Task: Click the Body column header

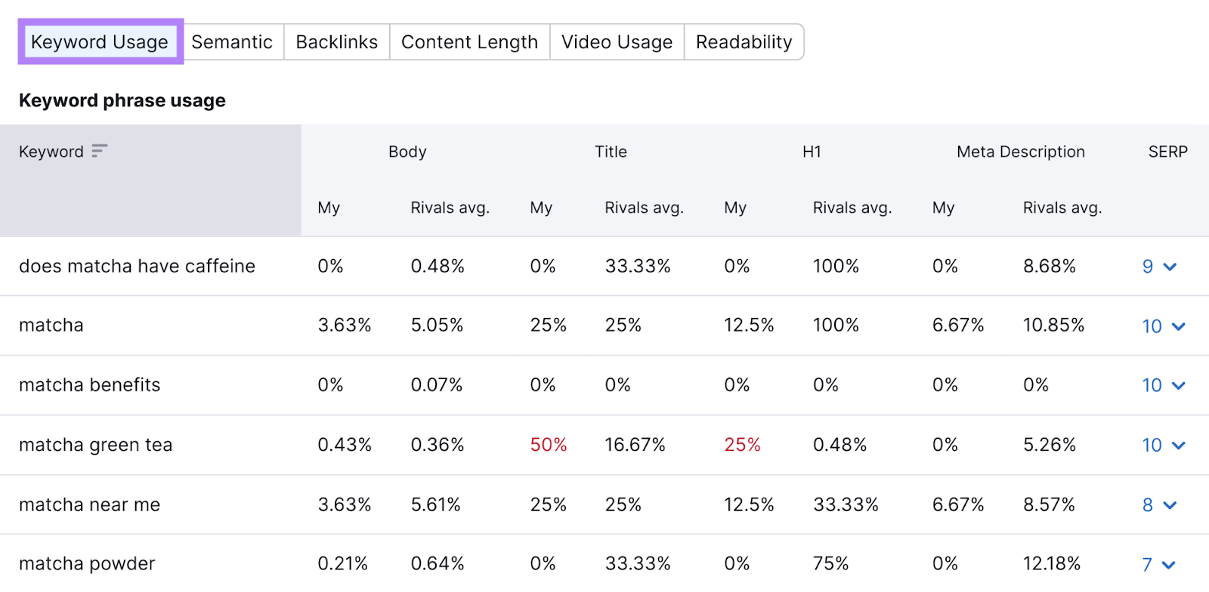Action: point(407,152)
